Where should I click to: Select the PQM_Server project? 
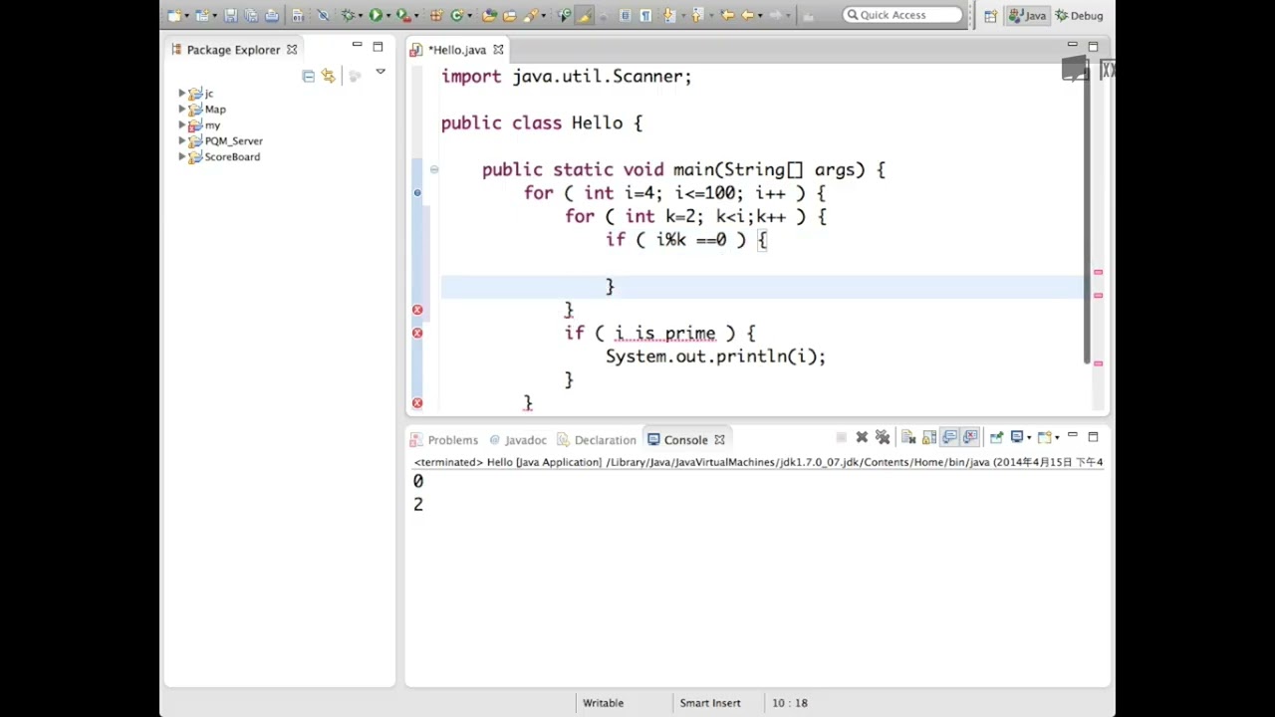pyautogui.click(x=233, y=141)
